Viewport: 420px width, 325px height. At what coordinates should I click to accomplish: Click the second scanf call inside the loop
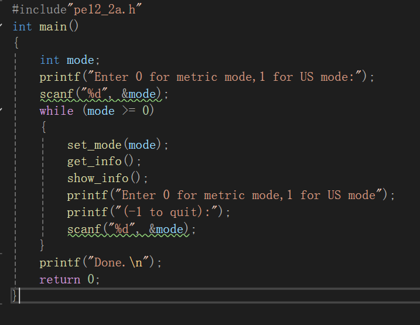(x=131, y=230)
